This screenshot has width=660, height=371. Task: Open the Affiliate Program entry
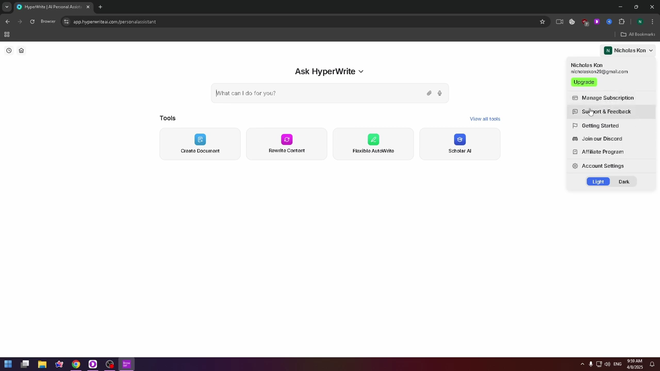612,152
